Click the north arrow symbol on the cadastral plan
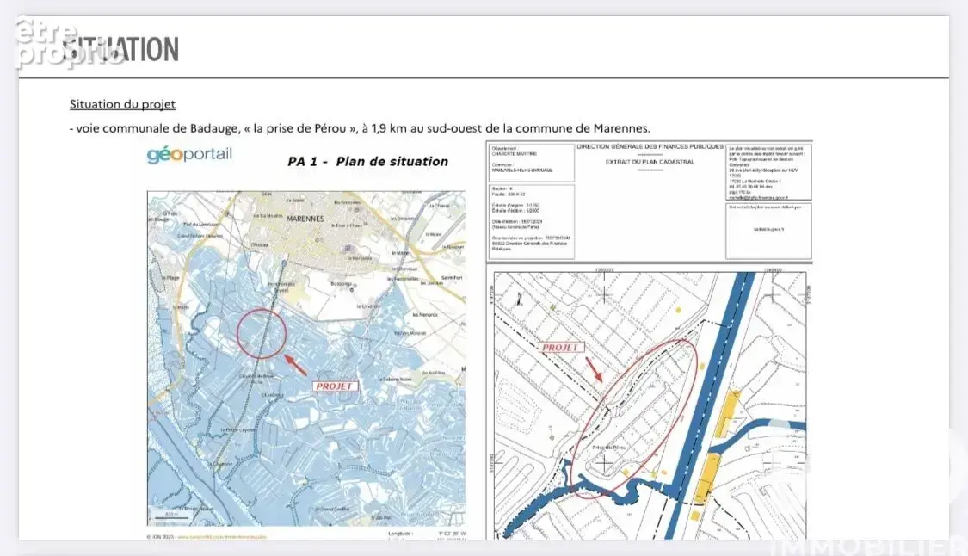 520,300
